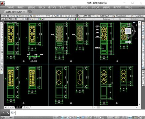Click the 比例 1:100 scale button
Image resolution: width=145 pixels, height=119 pixels.
[x=7, y=118]
